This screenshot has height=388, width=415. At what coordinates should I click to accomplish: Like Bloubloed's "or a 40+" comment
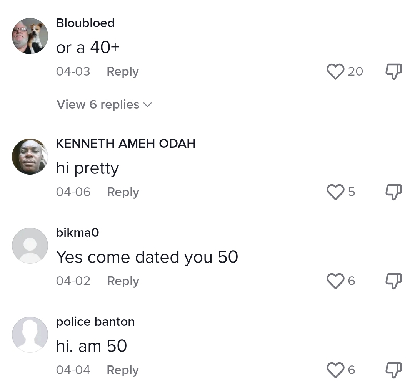[x=335, y=72]
